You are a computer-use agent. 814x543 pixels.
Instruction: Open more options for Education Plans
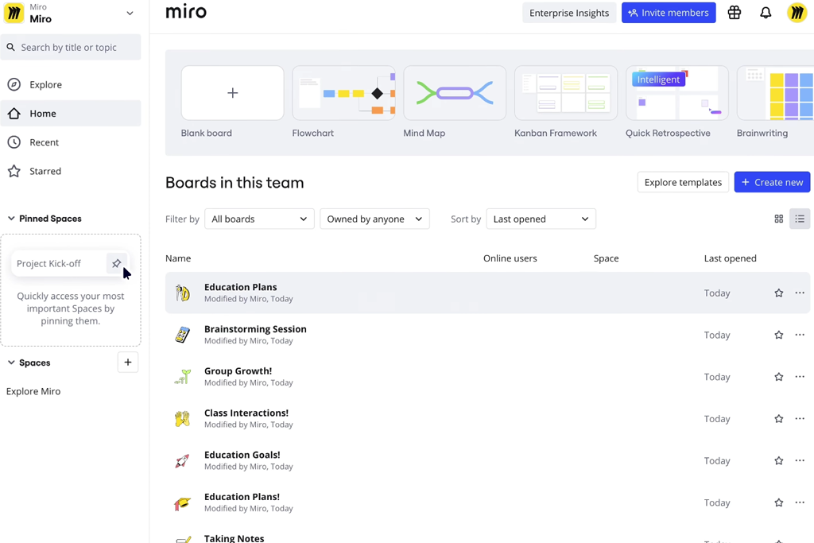coord(800,293)
